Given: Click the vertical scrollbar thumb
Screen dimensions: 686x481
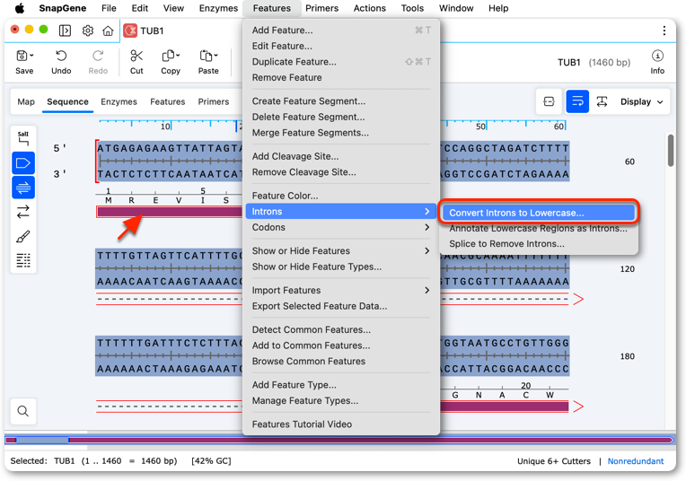Looking at the screenshot, I should [x=671, y=151].
